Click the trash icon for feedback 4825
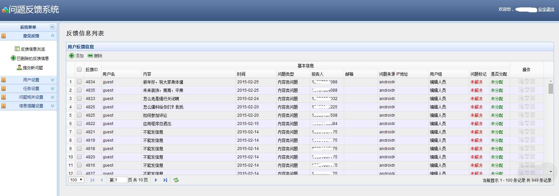This screenshot has width=559, height=196. pyautogui.click(x=527, y=115)
